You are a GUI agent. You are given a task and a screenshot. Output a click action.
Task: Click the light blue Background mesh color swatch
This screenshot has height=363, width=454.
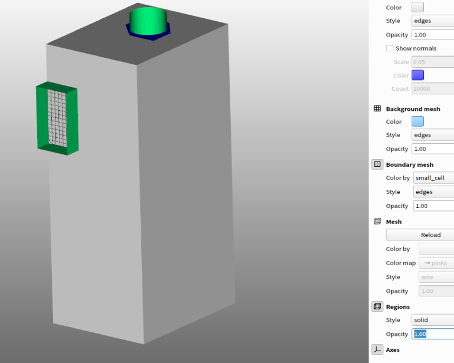pos(417,121)
